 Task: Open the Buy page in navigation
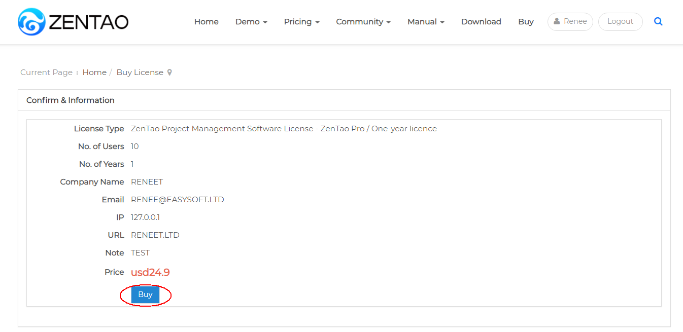pyautogui.click(x=526, y=22)
